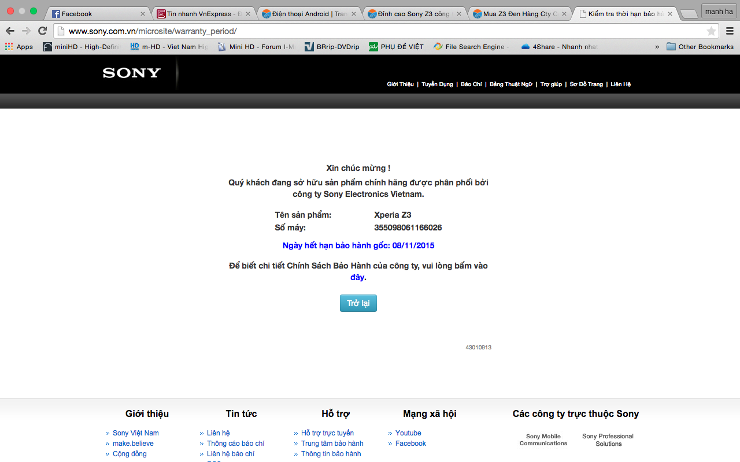
Task: Reload the current page
Action: [42, 31]
